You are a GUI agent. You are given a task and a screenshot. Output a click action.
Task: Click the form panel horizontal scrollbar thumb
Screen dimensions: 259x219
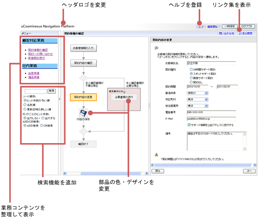coord(203,165)
